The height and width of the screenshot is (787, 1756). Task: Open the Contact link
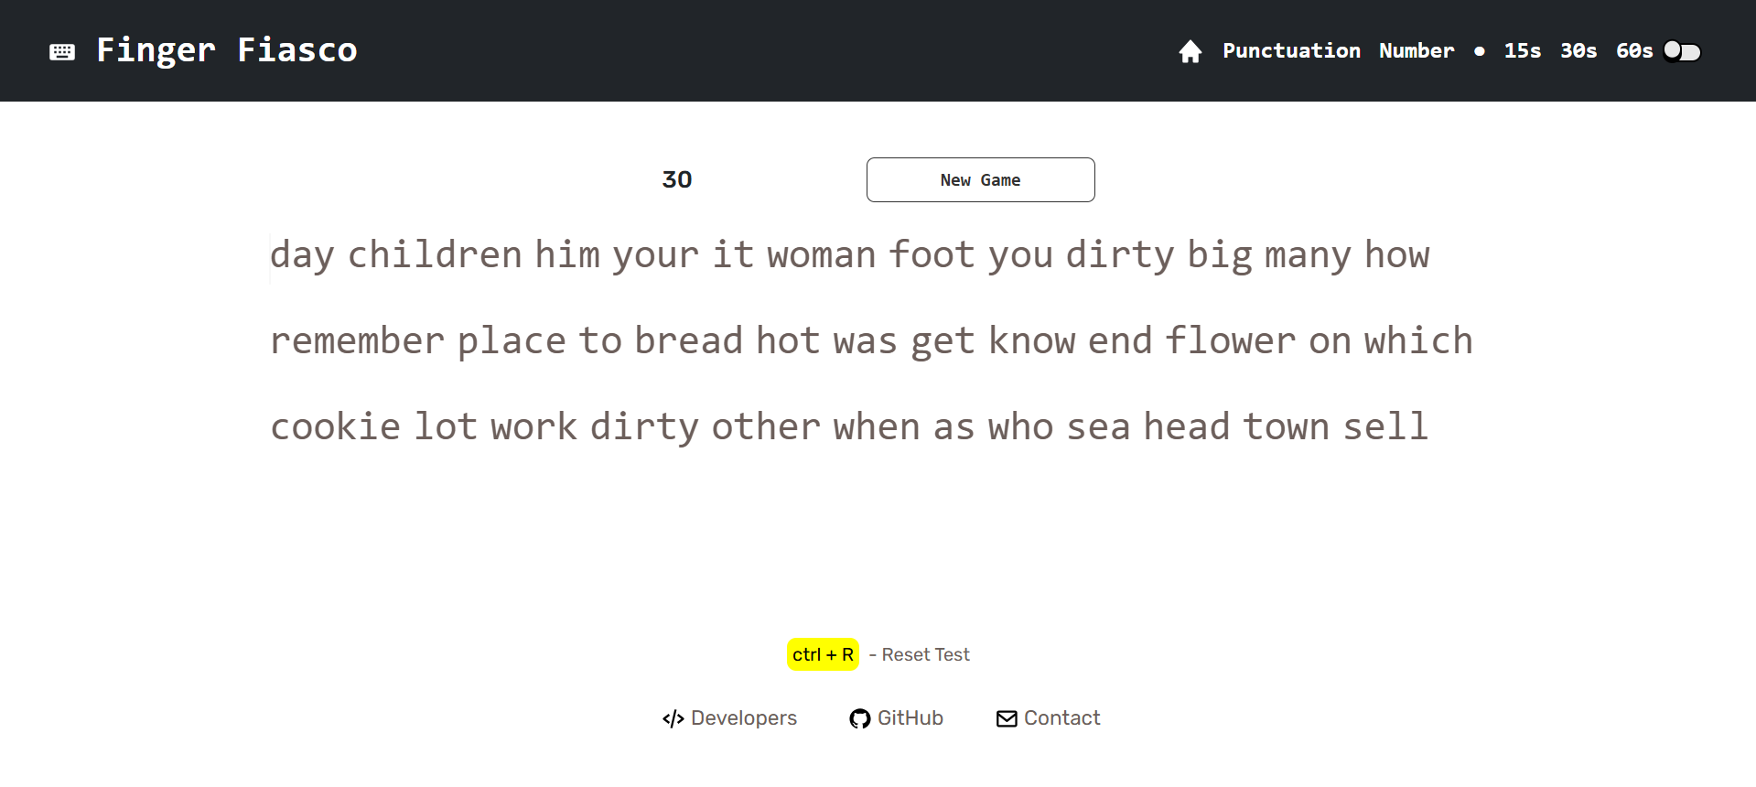[1061, 718]
